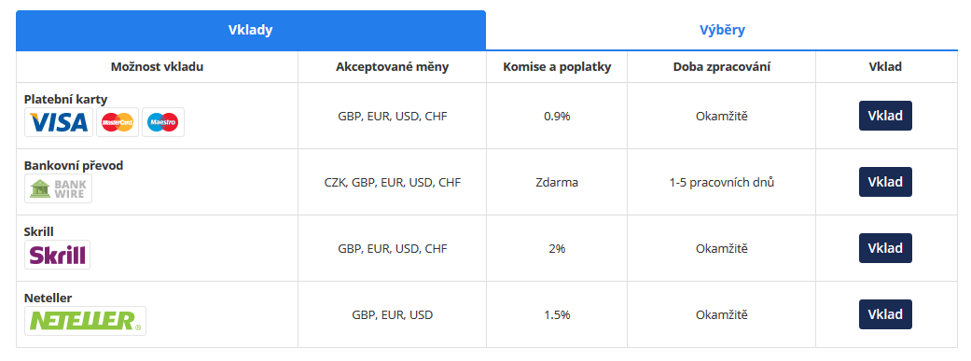Viewport: 971px width, 361px height.
Task: Click Vklad button for Bankovní převod
Action: pos(885,182)
